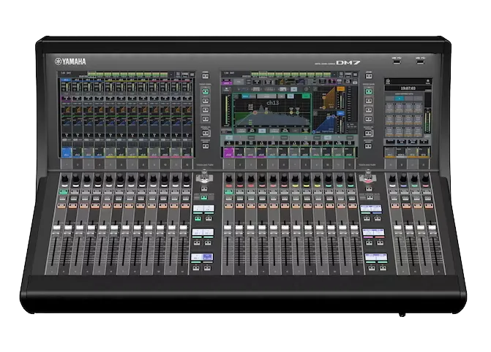Move left bank channel 1 fader
Viewport: 491px width, 352px height.
click(57, 229)
